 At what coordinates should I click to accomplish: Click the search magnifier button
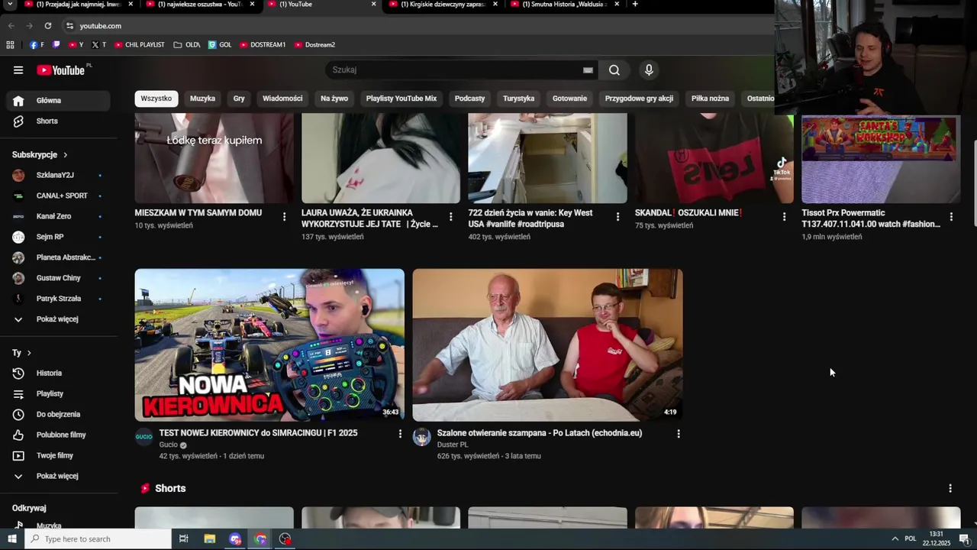tap(614, 70)
